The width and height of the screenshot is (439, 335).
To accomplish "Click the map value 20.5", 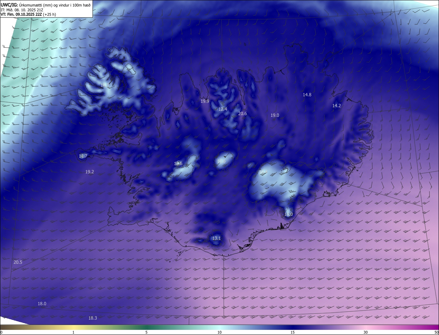I will tap(18, 262).
